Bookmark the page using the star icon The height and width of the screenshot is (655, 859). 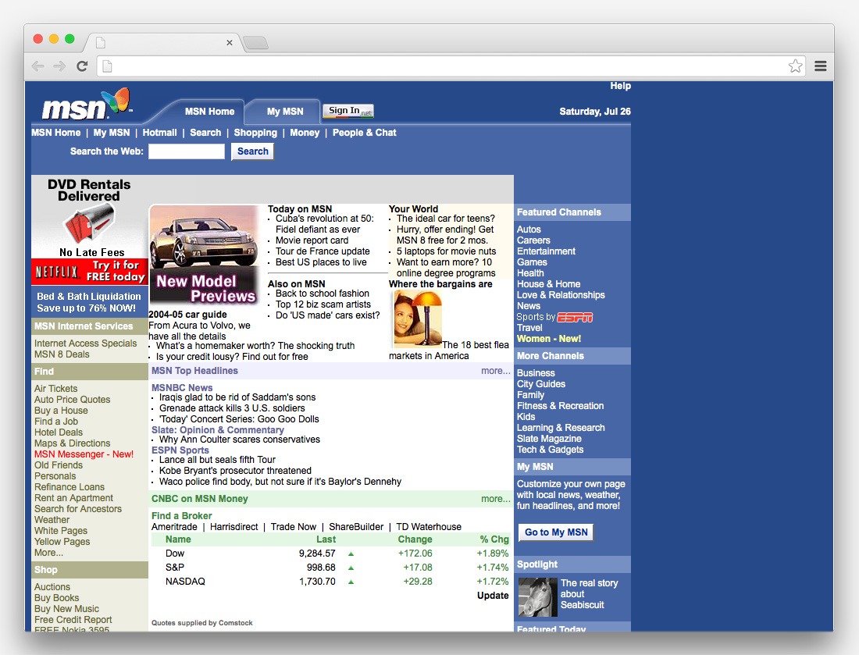(796, 66)
